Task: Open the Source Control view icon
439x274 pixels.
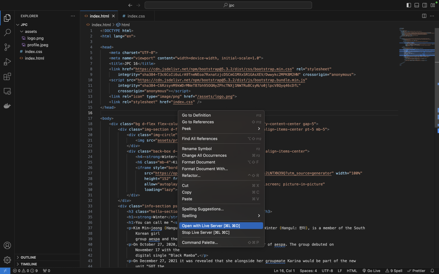Action: tap(7, 47)
